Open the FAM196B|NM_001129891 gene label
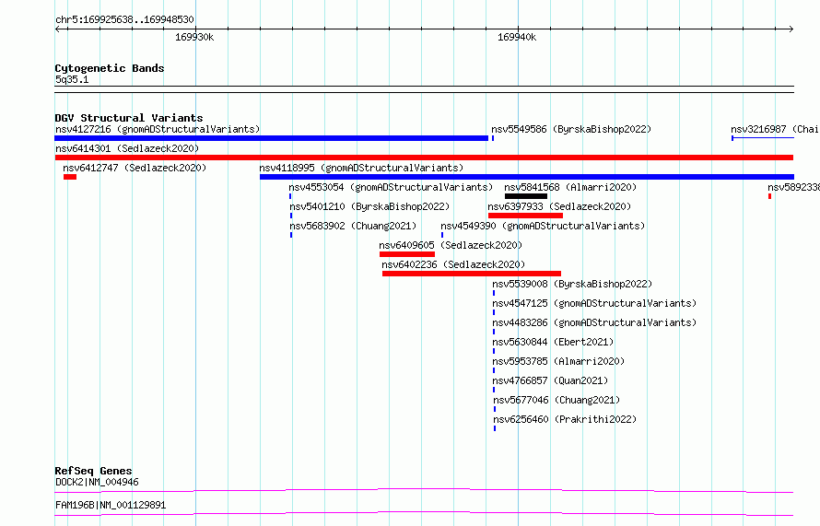820x526 pixels. point(111,505)
